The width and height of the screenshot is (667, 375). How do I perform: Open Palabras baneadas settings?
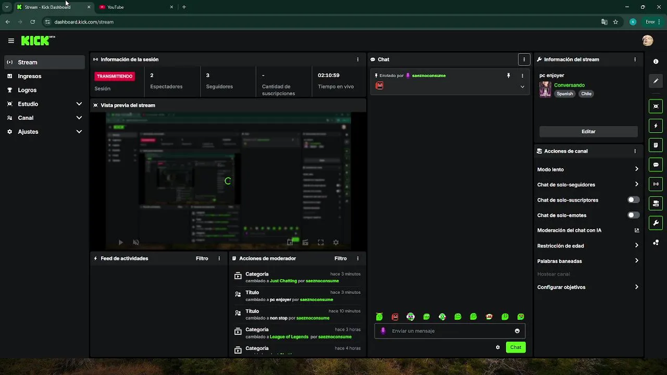pos(588,261)
